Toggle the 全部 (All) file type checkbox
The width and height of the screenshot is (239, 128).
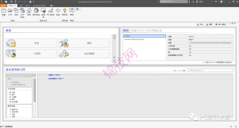click(x=10, y=92)
